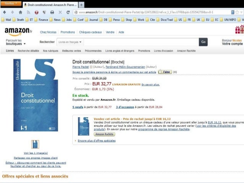The width and height of the screenshot is (244, 183).
Task: Click En savoir plus delivery link
Action: click(150, 84)
